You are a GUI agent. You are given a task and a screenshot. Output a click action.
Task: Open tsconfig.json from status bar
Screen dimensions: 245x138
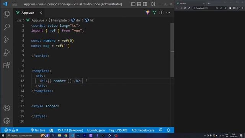click(x=96, y=130)
